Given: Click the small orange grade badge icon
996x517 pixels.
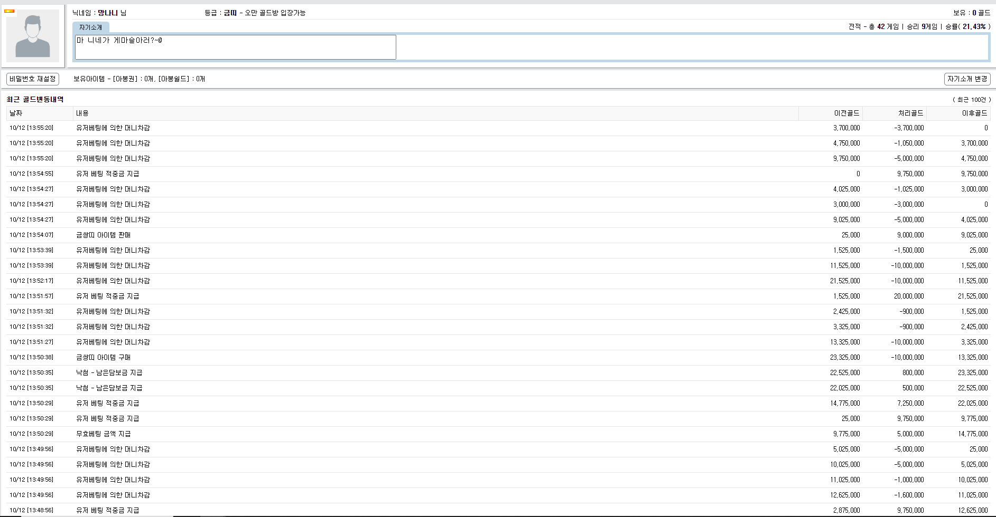Looking at the screenshot, I should click(x=9, y=11).
